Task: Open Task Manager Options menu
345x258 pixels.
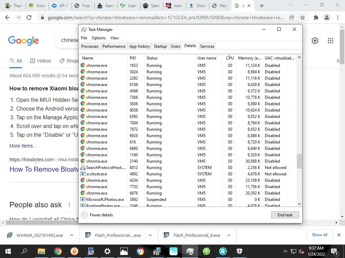Action: point(99,38)
